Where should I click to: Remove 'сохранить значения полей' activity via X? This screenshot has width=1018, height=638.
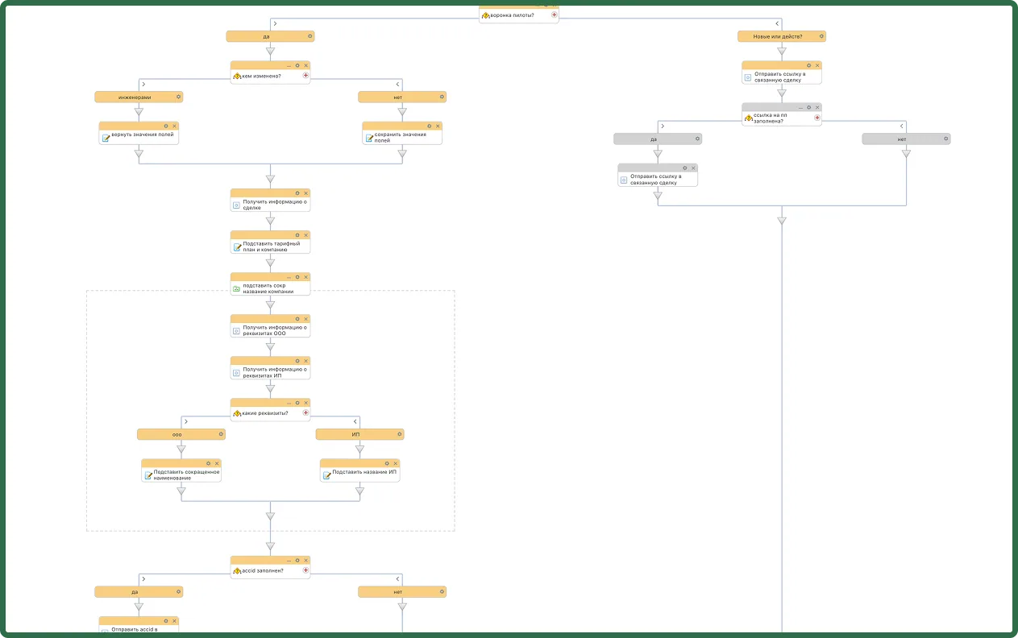click(x=438, y=126)
